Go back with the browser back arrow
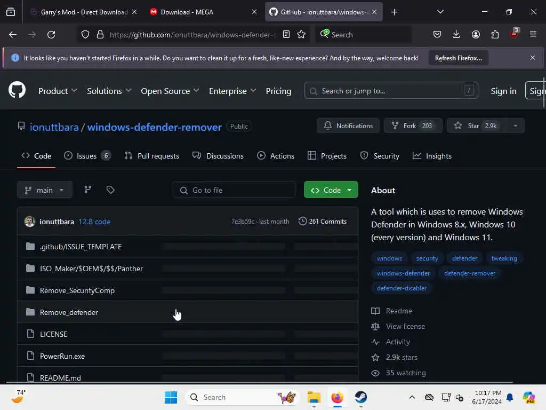 coord(13,35)
